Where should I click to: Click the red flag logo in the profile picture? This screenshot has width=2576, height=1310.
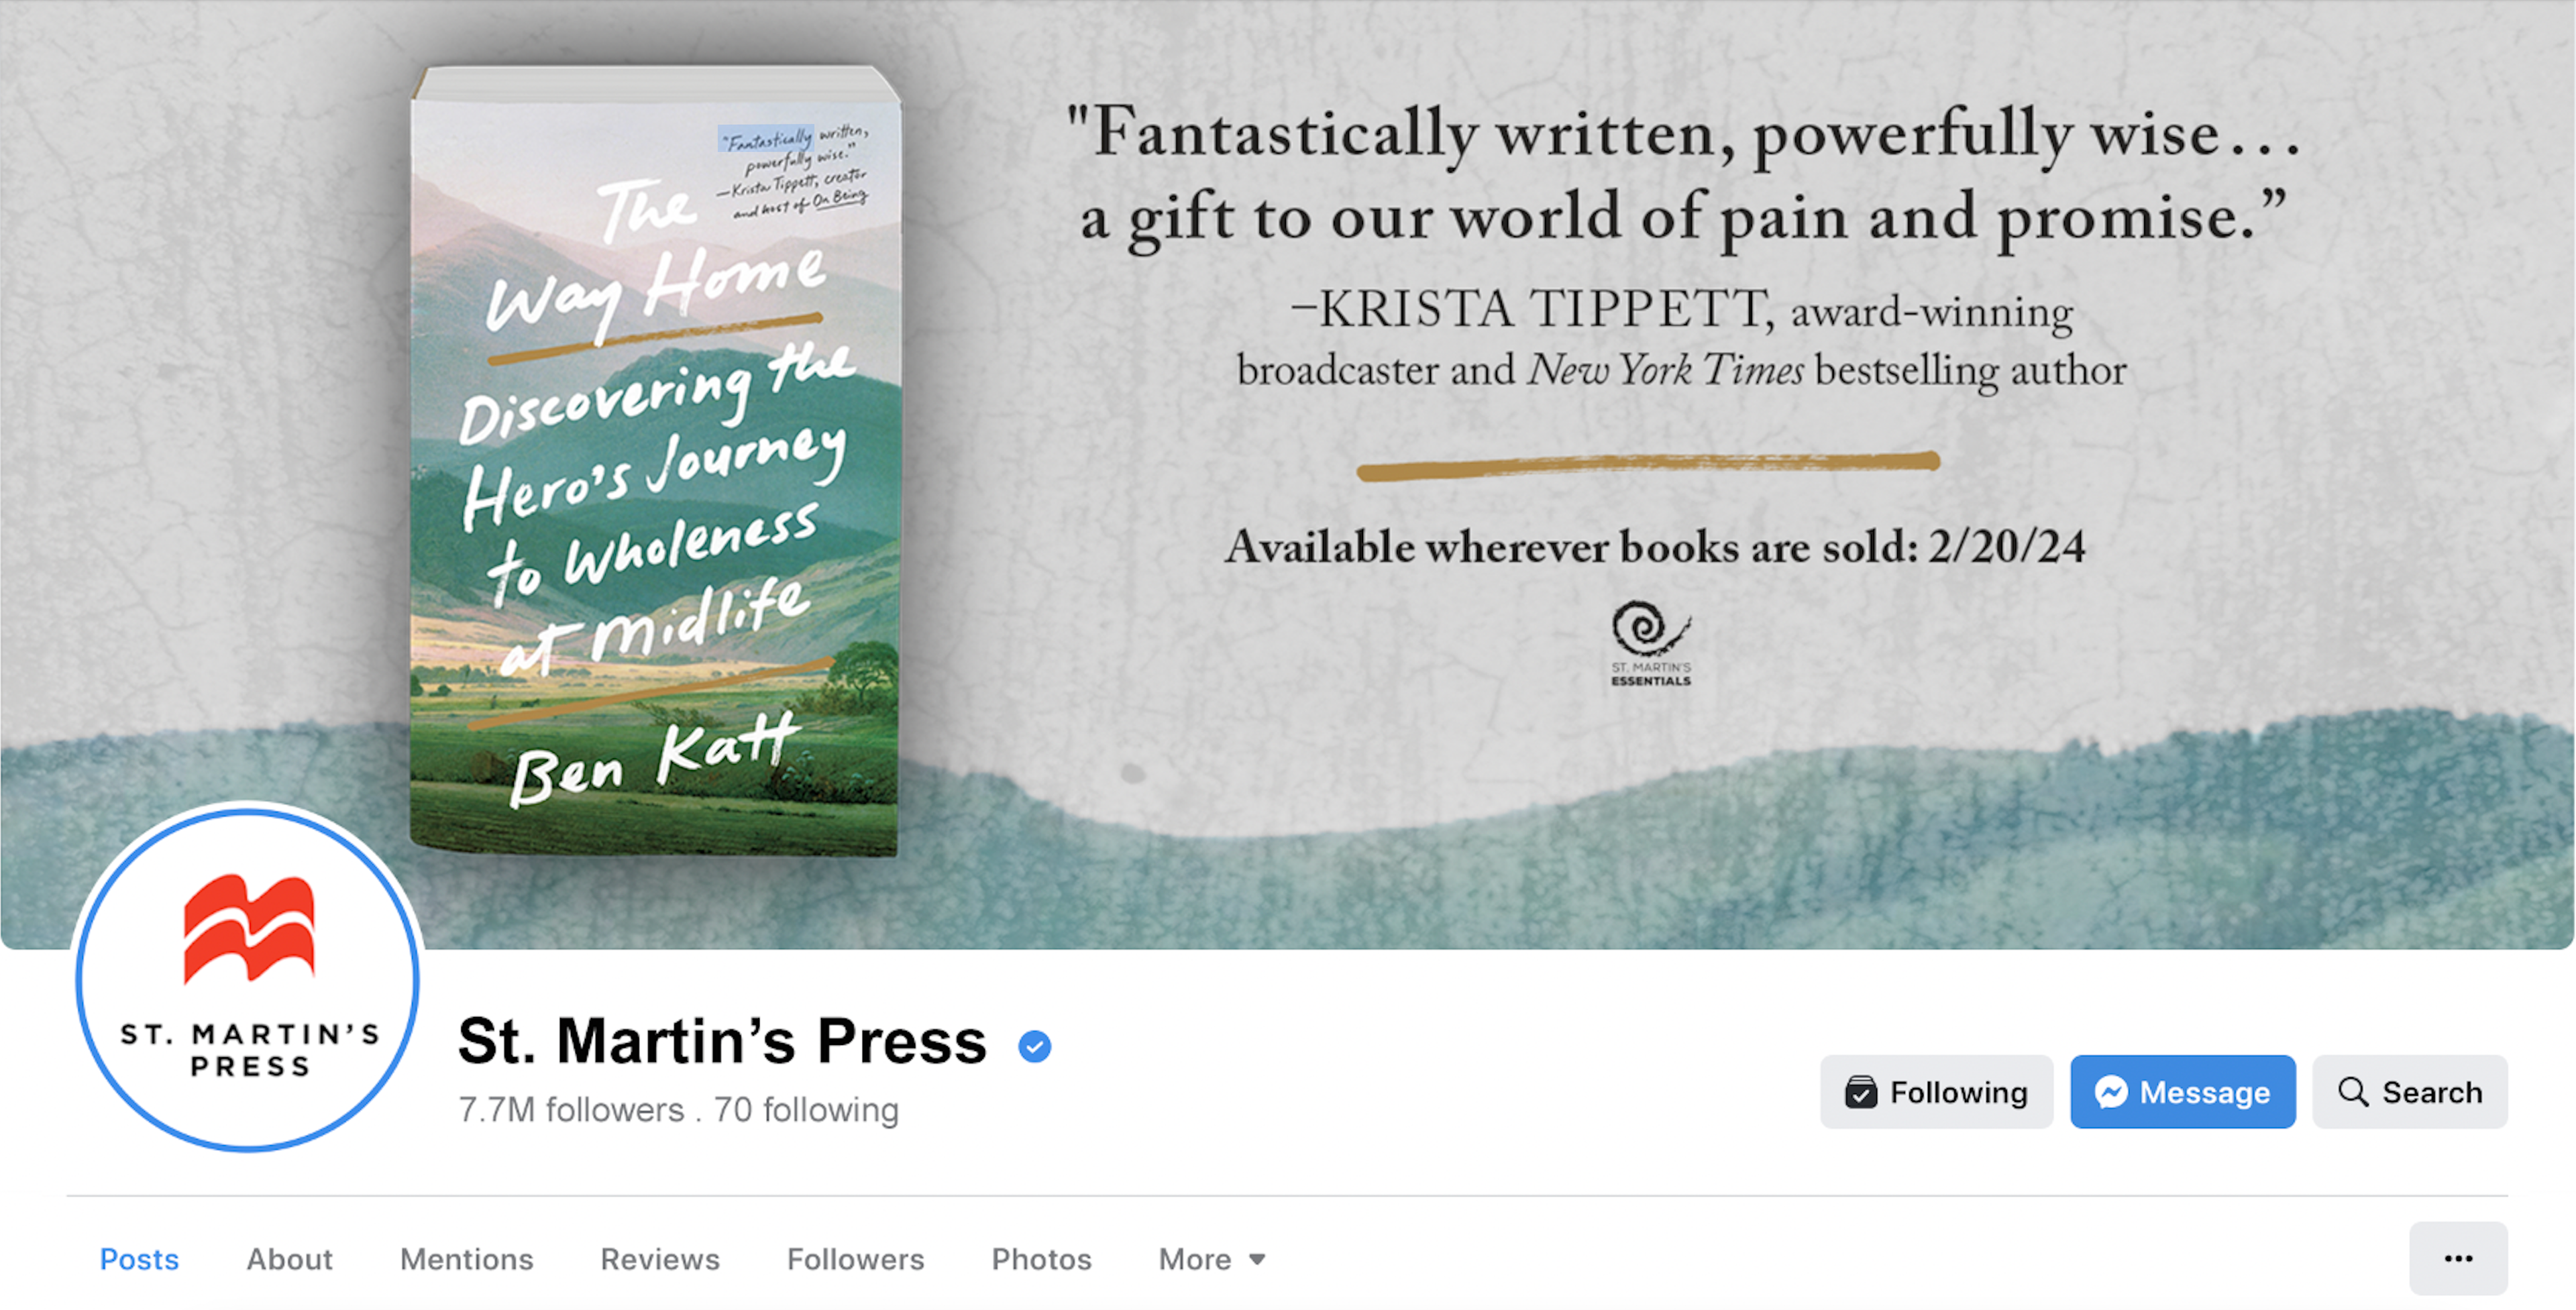pos(249,927)
